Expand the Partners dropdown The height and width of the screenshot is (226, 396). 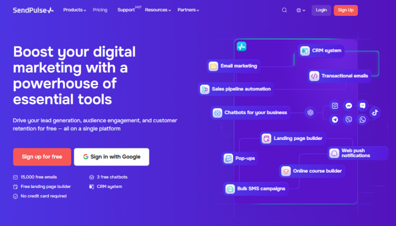click(188, 10)
